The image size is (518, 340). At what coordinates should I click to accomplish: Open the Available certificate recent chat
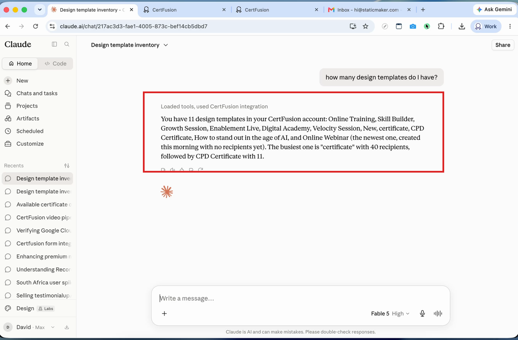(38, 205)
